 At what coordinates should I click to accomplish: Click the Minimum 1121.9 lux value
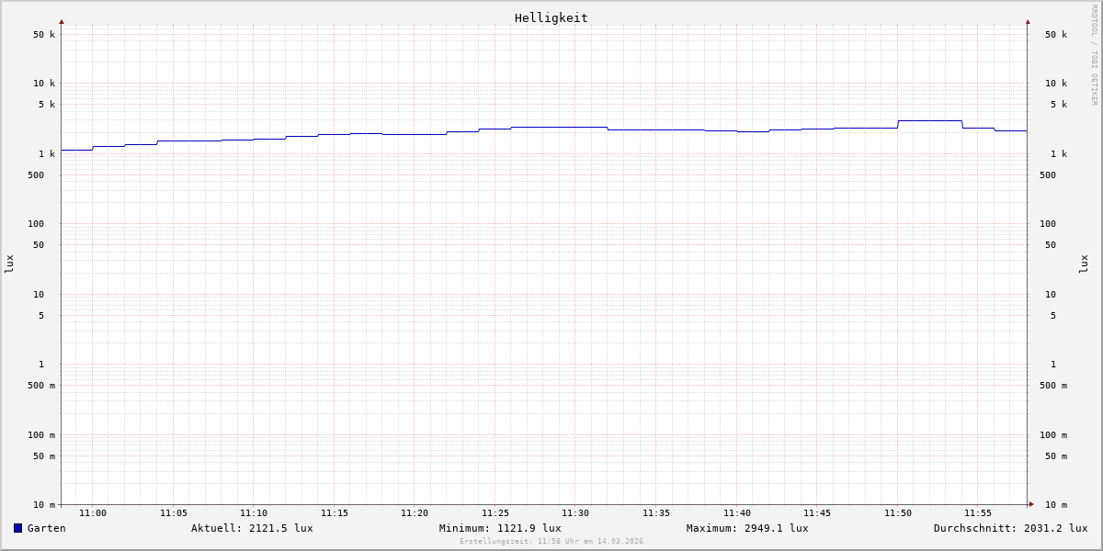(500, 528)
